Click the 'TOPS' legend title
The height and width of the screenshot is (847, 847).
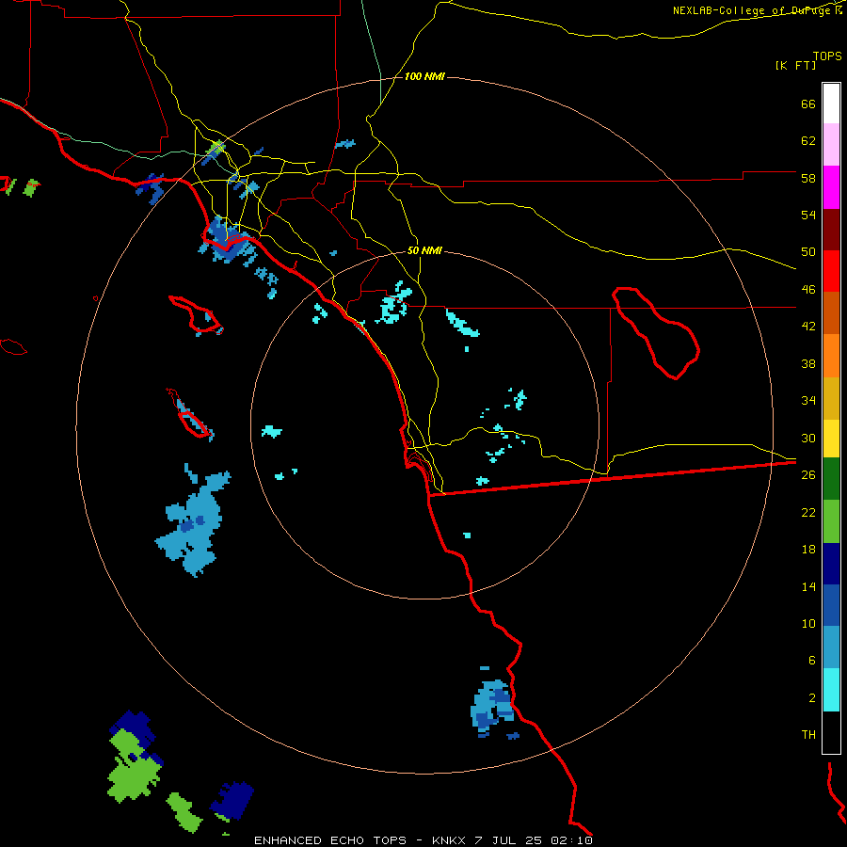[827, 56]
